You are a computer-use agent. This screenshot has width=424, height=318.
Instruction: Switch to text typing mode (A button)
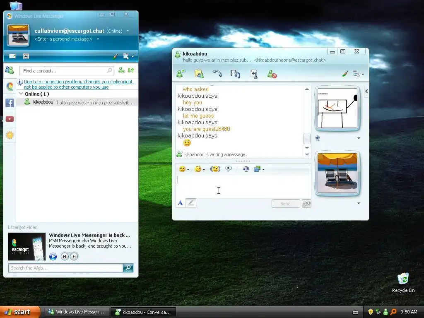pyautogui.click(x=181, y=203)
